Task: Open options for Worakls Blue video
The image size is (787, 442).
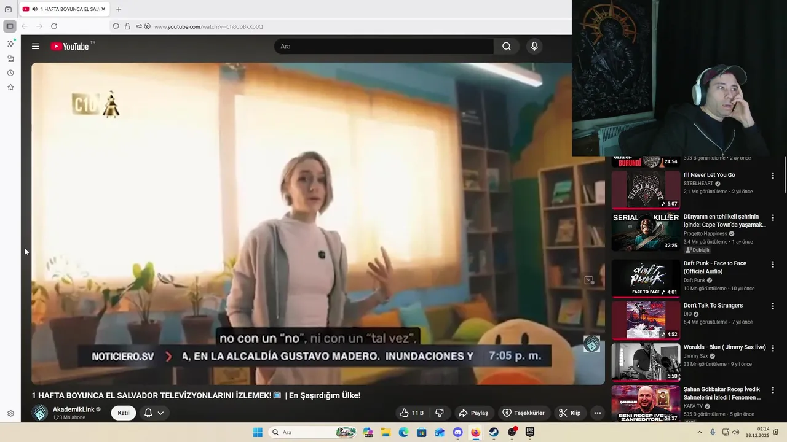Action: [x=773, y=348]
